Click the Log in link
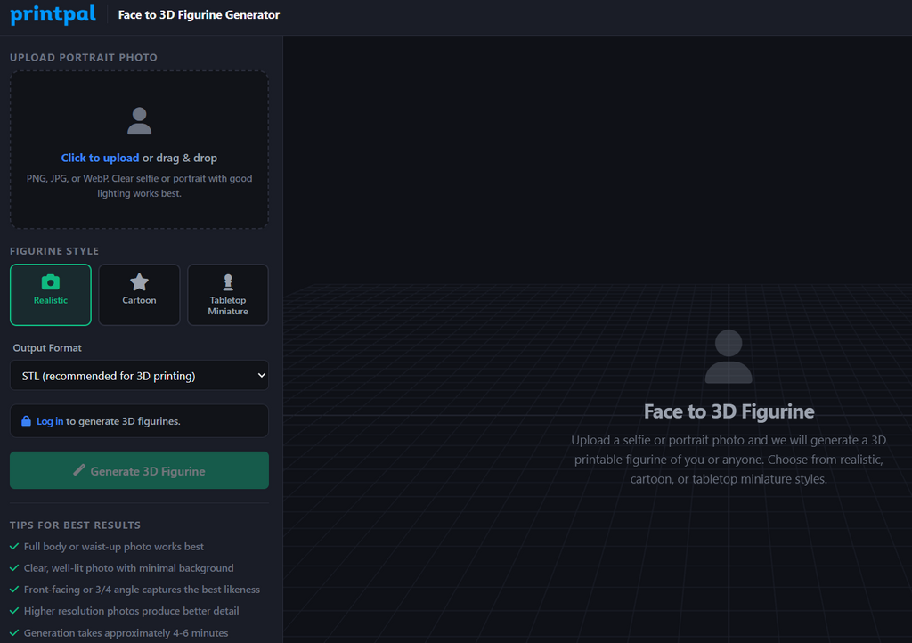The height and width of the screenshot is (643, 912). click(50, 421)
